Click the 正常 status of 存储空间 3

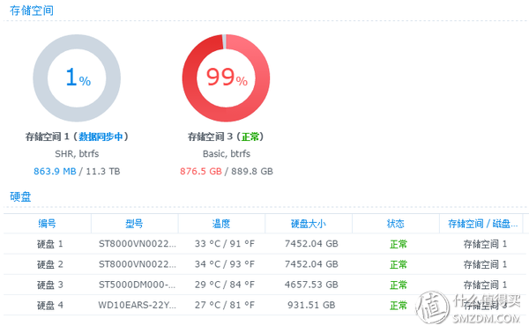pyautogui.click(x=250, y=137)
